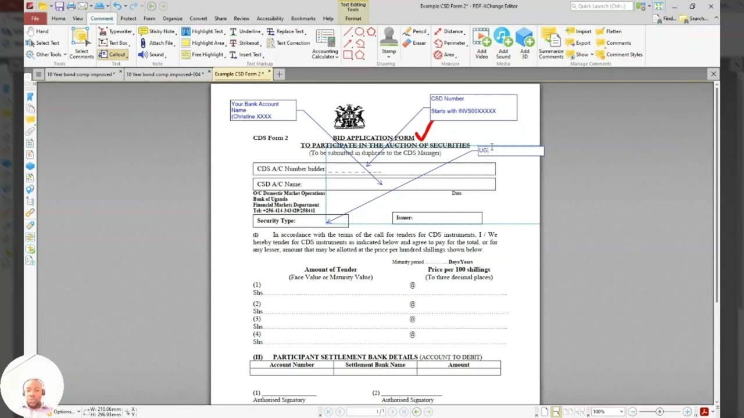Select the Pencil drawing tool
744x418 pixels.
click(x=415, y=31)
